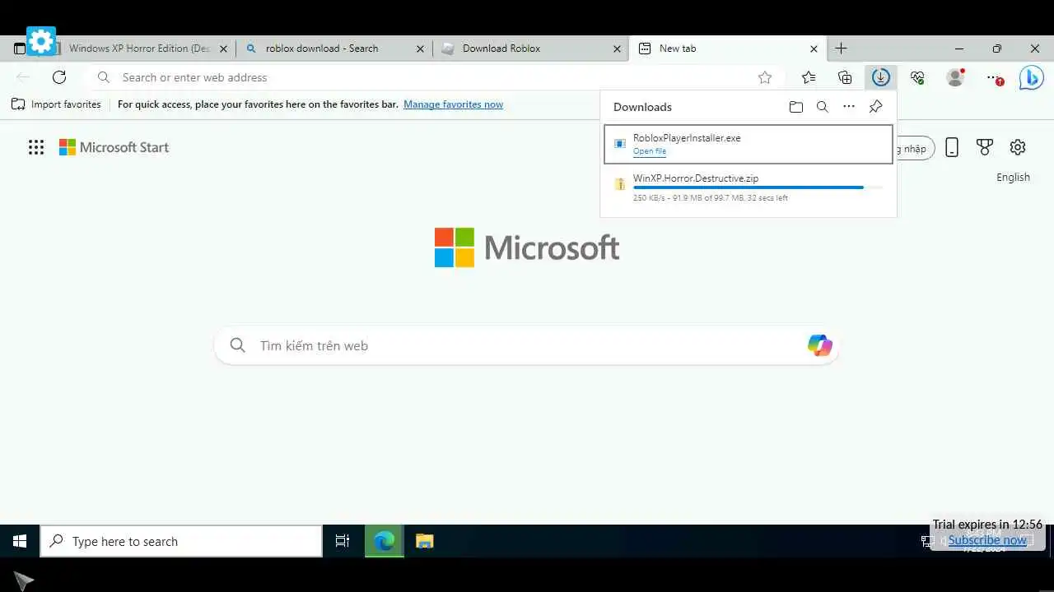Click the Windows taskbar search box
The width and height of the screenshot is (1054, 592).
(x=181, y=541)
